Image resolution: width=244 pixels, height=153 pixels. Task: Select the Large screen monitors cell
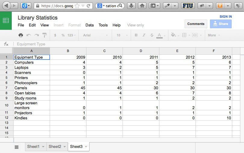click(x=32, y=106)
